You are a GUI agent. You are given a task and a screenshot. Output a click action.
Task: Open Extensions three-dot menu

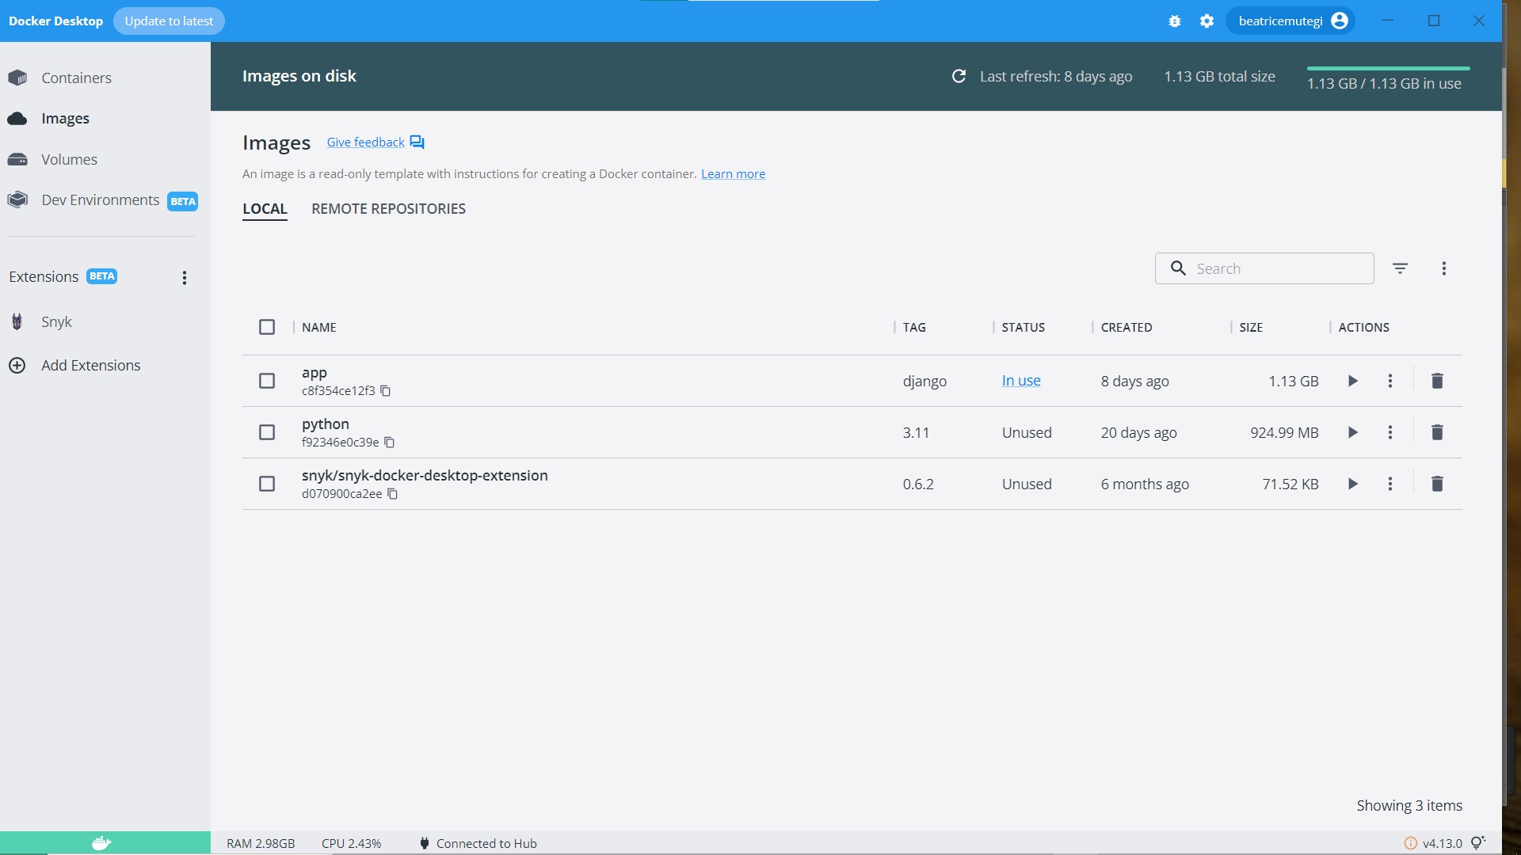[185, 277]
